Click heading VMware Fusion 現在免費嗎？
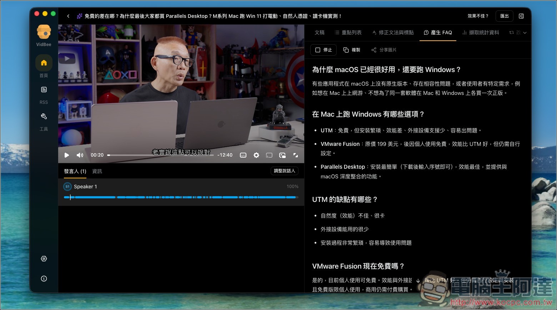 358,266
